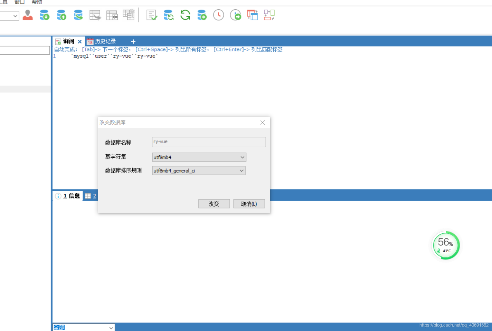The image size is (492, 331).
Task: Click the green circular refresh arrows icon
Action: pyautogui.click(x=185, y=15)
